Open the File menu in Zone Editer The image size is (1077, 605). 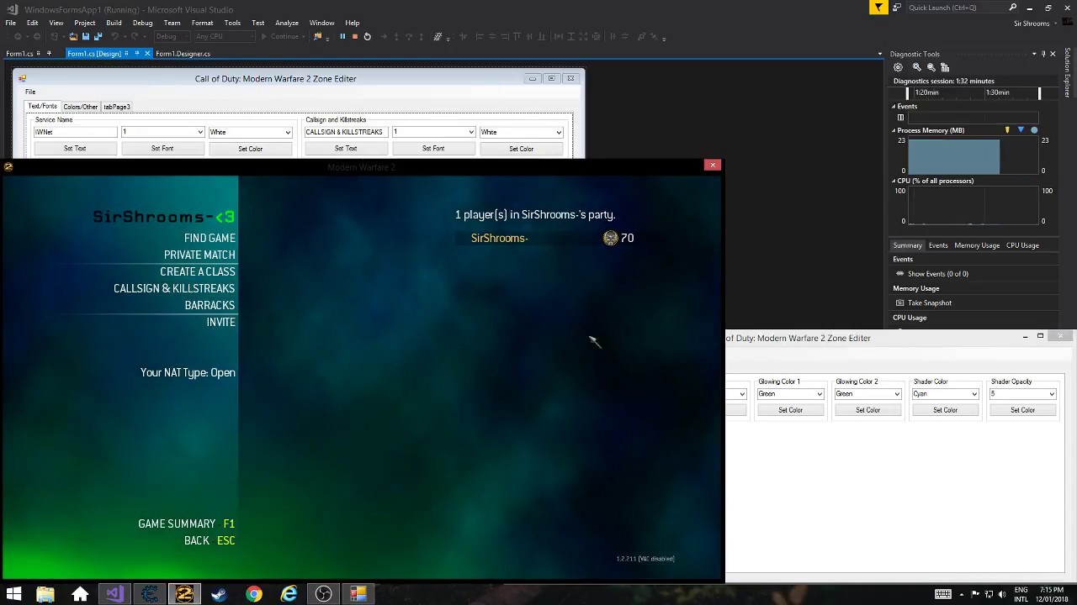coord(29,92)
